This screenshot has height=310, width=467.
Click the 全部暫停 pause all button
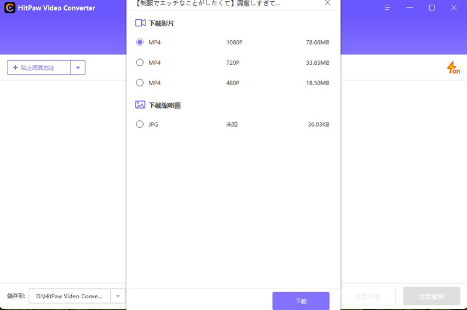point(431,296)
